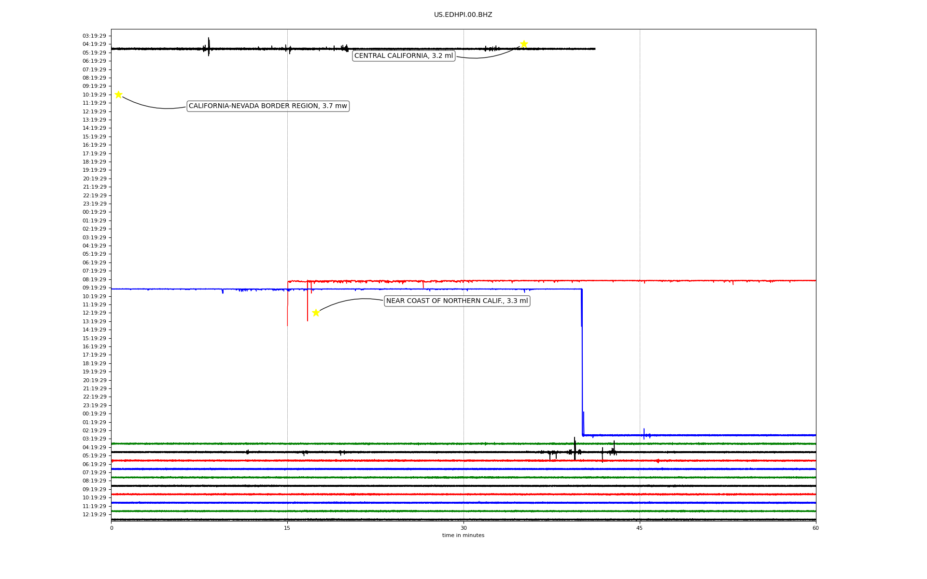927x579 pixels.
Task: Click the 12:19:29 label at the axis bottom
Action: pyautogui.click(x=94, y=514)
